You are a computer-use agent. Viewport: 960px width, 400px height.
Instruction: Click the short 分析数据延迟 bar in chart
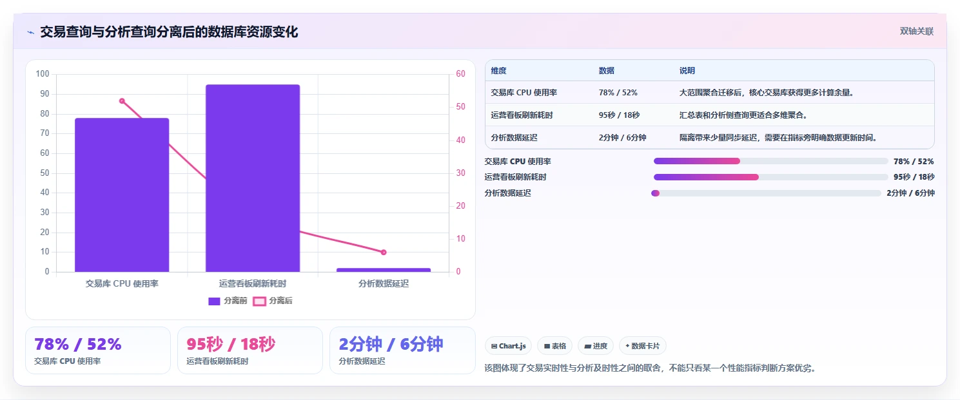click(384, 270)
